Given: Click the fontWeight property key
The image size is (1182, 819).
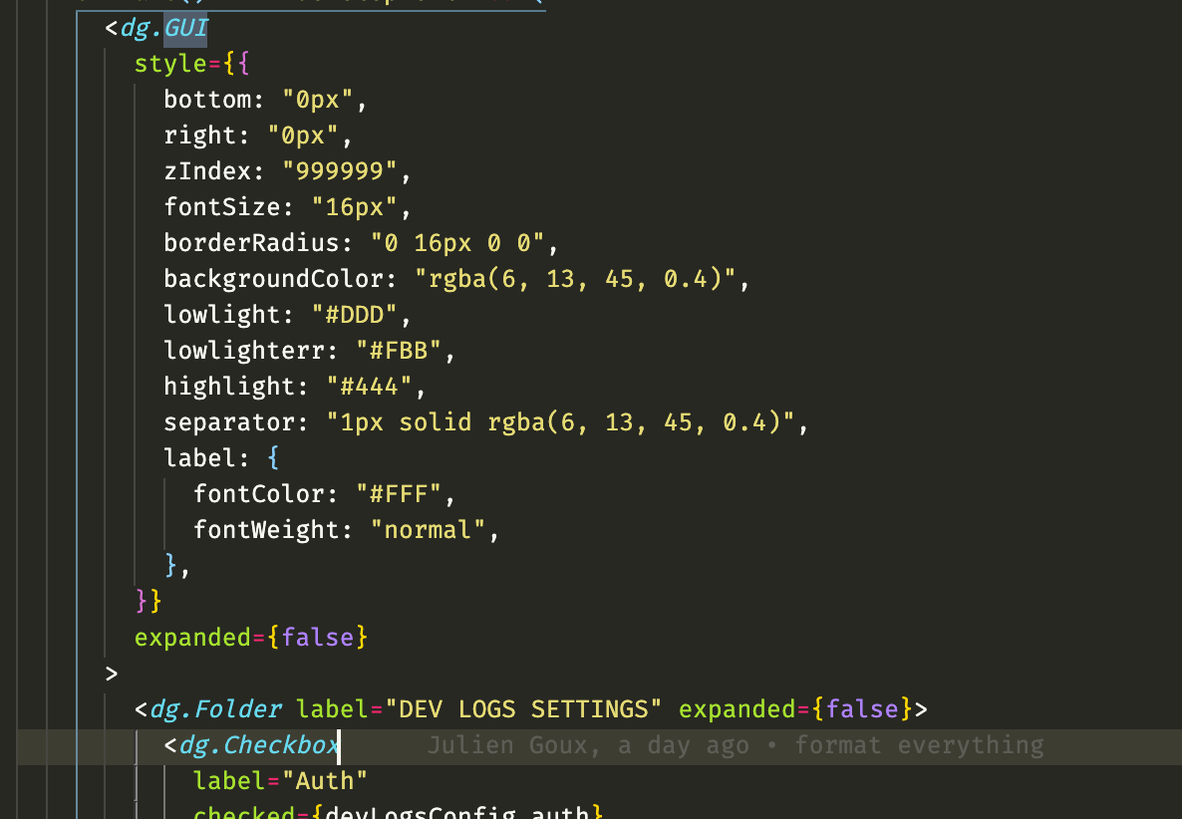Looking at the screenshot, I should tap(266, 530).
